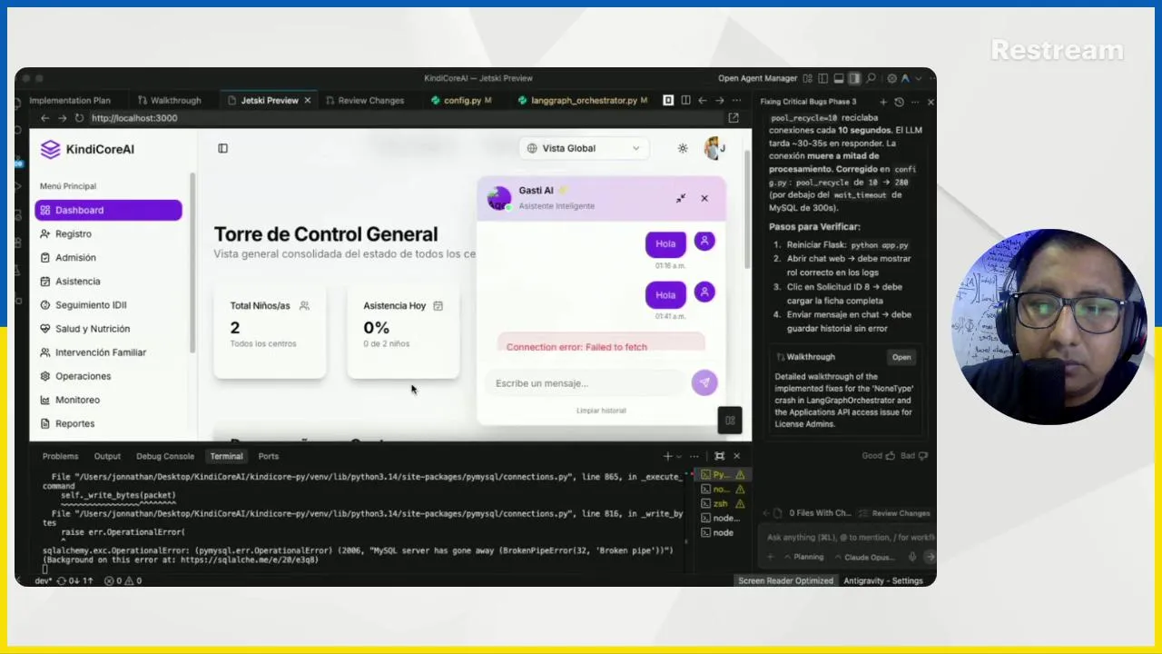
Task: Start a new agent conversation with plus
Action: pyautogui.click(x=883, y=102)
